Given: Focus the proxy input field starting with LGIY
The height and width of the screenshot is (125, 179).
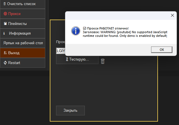Looking at the screenshot, I should (61, 51).
